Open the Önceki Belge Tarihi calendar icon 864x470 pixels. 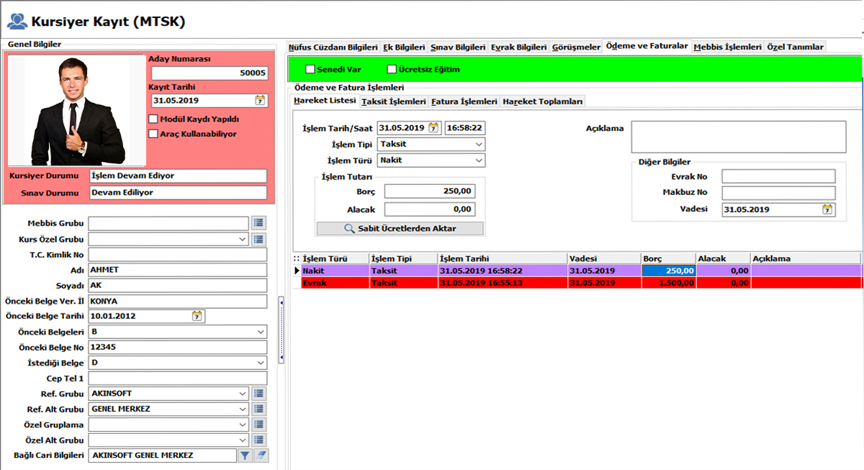(197, 316)
